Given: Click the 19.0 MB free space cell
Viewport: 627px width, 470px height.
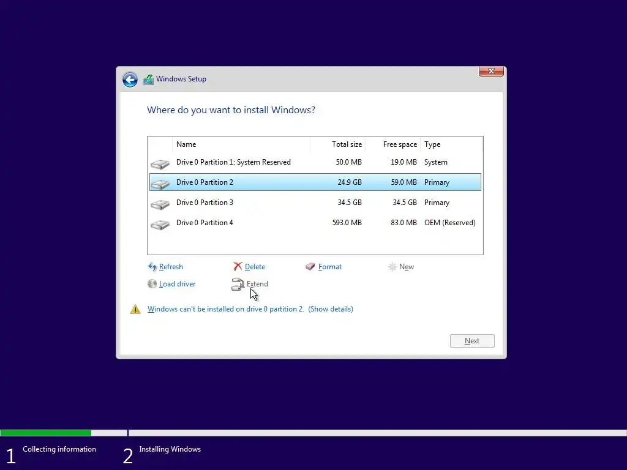Looking at the screenshot, I should 404,162.
